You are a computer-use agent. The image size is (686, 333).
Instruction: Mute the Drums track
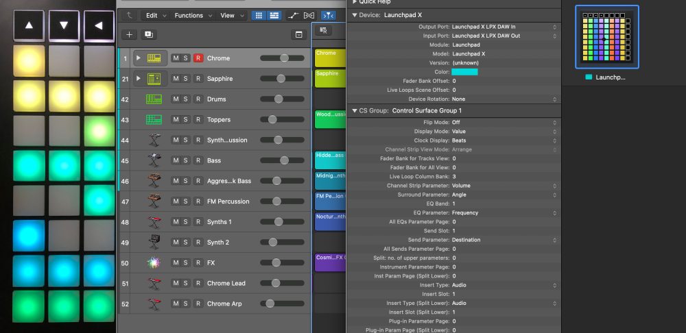point(176,99)
